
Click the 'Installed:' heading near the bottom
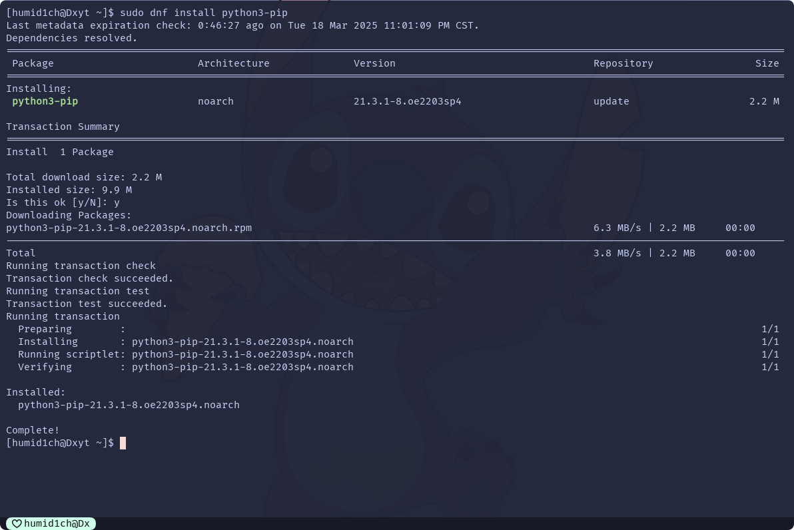click(x=36, y=392)
